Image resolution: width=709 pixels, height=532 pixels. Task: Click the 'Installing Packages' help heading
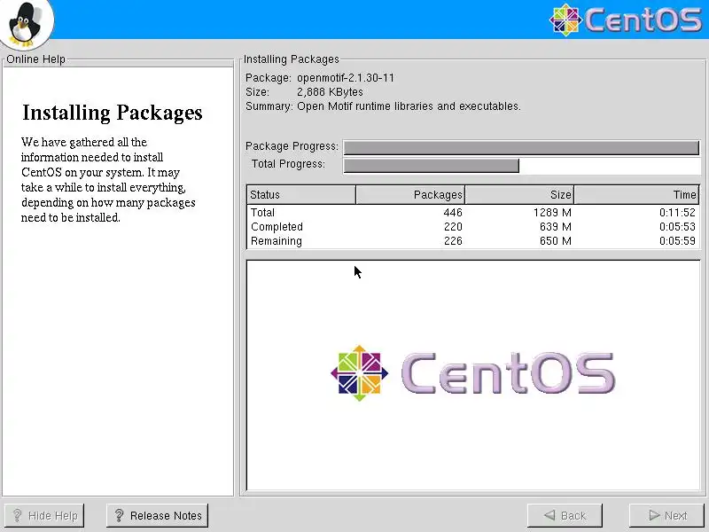113,113
